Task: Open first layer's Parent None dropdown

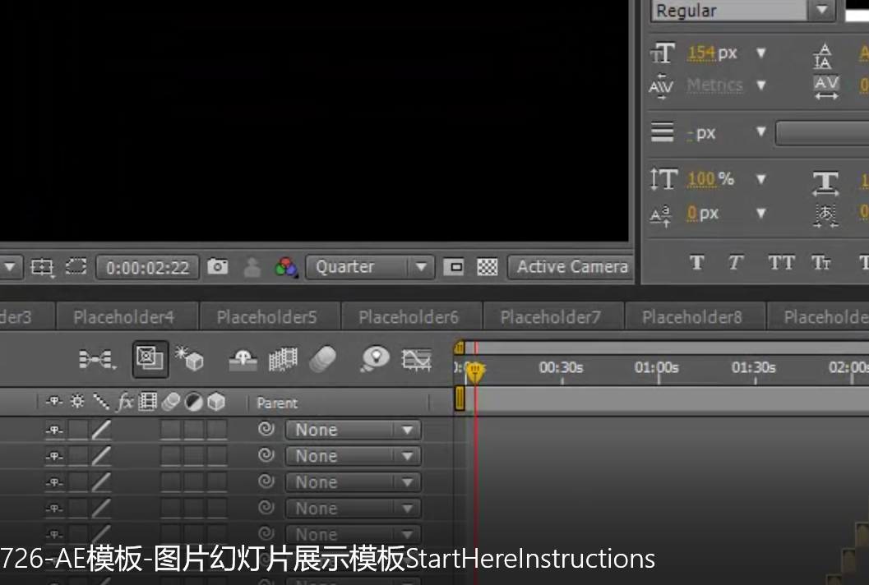Action: point(353,430)
